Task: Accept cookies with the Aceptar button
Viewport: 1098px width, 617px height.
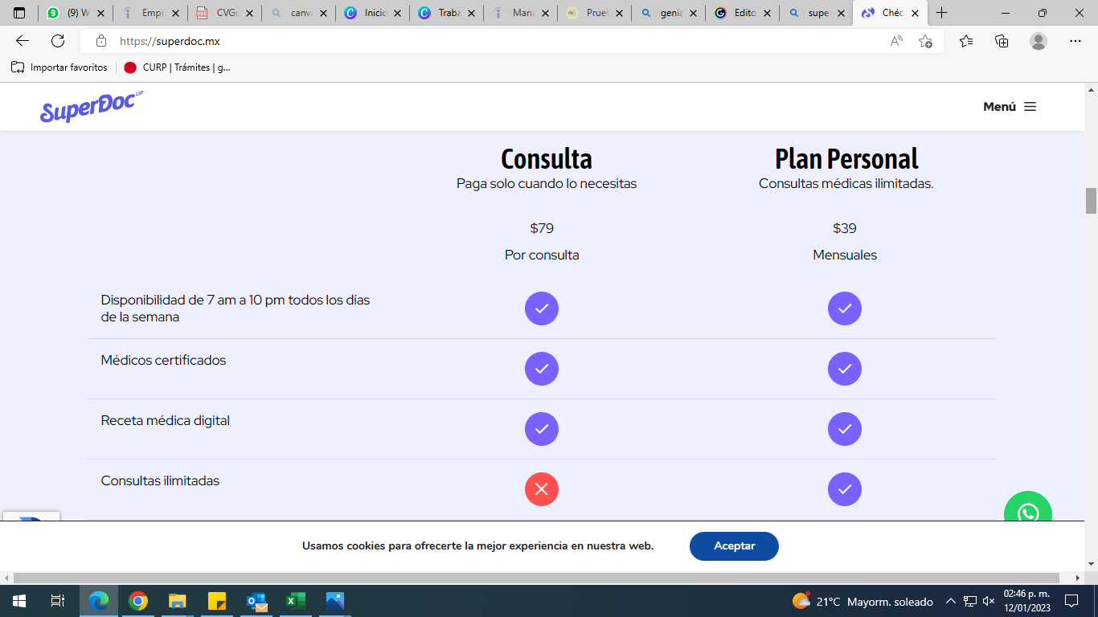Action: pyautogui.click(x=734, y=546)
